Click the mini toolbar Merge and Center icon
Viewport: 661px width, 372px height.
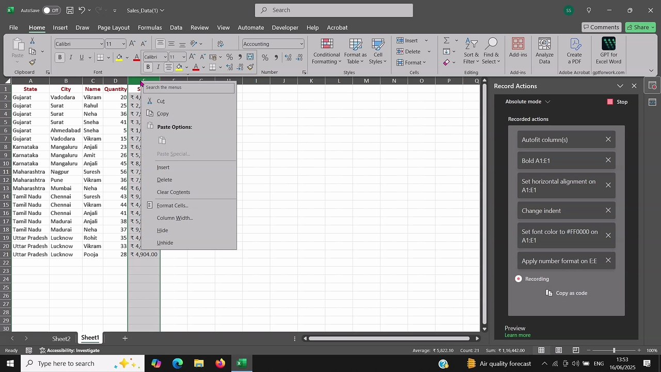250,57
